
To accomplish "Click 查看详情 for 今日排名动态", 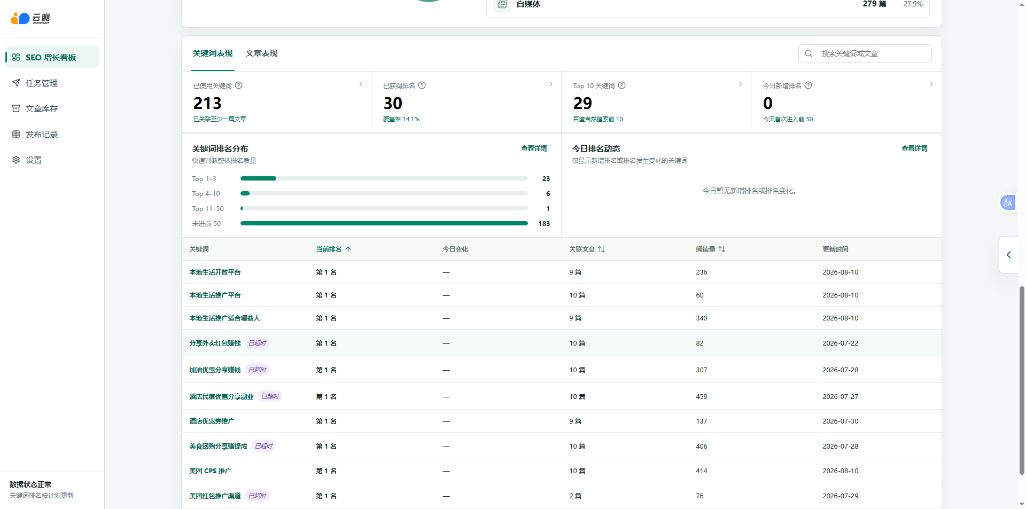I will tap(915, 148).
